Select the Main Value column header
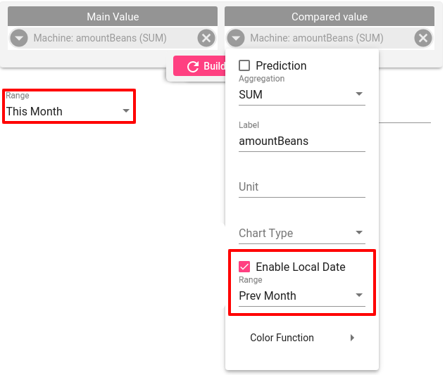The image size is (445, 375). (113, 16)
